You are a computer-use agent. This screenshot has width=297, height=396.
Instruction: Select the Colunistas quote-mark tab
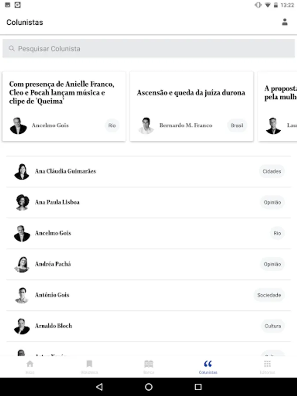208,367
